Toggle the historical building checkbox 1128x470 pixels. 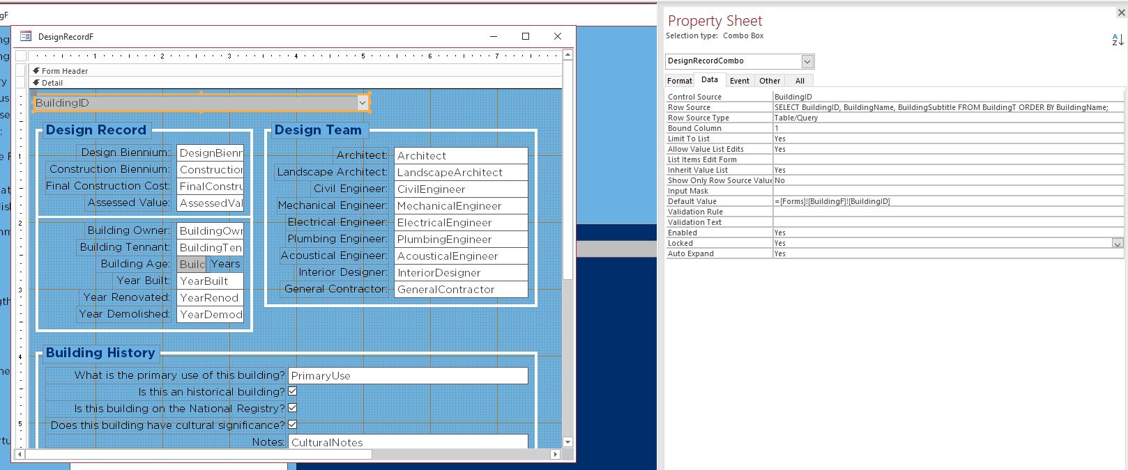[293, 391]
